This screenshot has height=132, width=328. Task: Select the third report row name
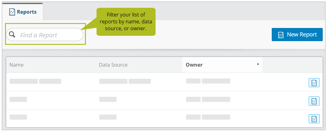tap(18, 117)
